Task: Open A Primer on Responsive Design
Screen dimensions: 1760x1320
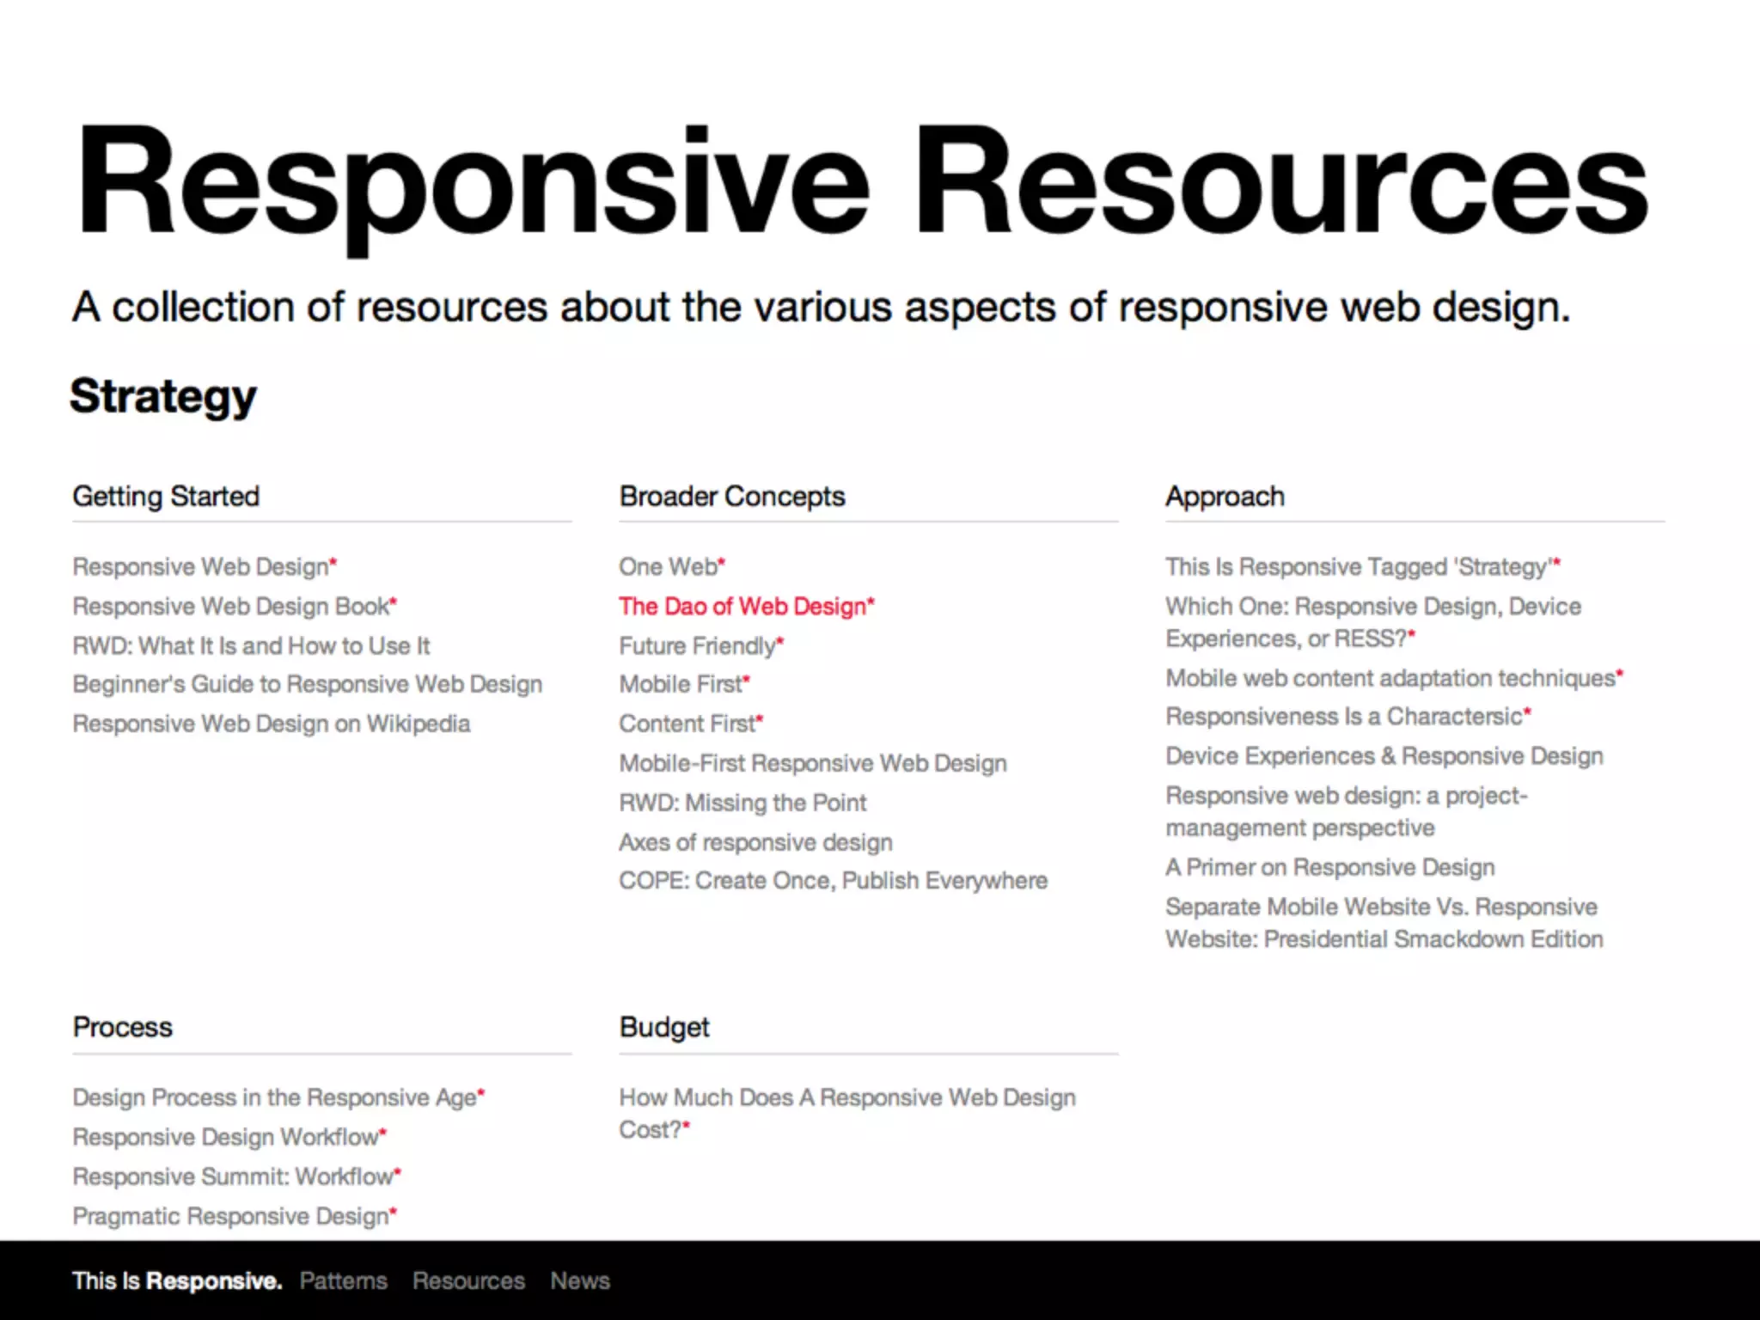Action: (x=1329, y=868)
